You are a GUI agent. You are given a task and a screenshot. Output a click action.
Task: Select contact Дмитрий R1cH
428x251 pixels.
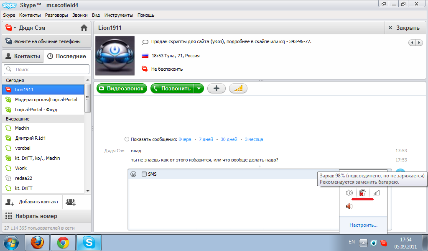tap(43, 138)
